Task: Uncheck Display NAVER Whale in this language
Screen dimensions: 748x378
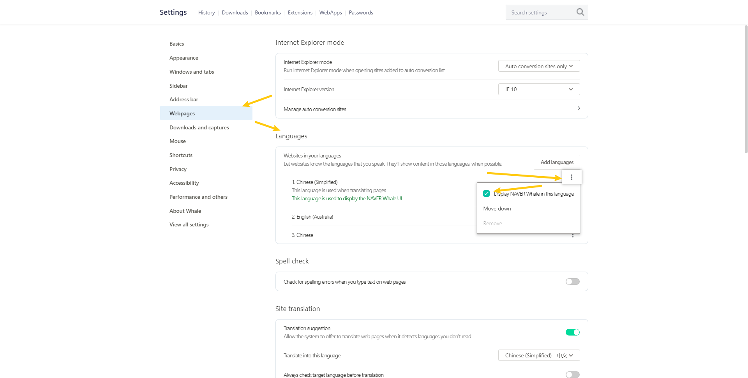Action: 486,194
